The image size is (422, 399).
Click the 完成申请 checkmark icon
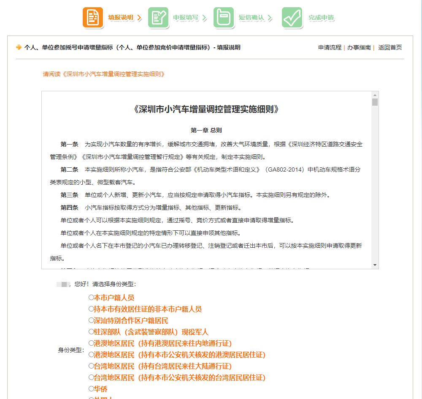[292, 18]
